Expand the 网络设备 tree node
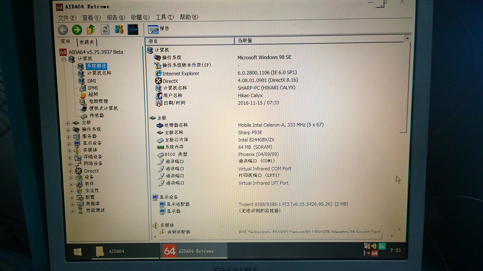 tap(70, 164)
